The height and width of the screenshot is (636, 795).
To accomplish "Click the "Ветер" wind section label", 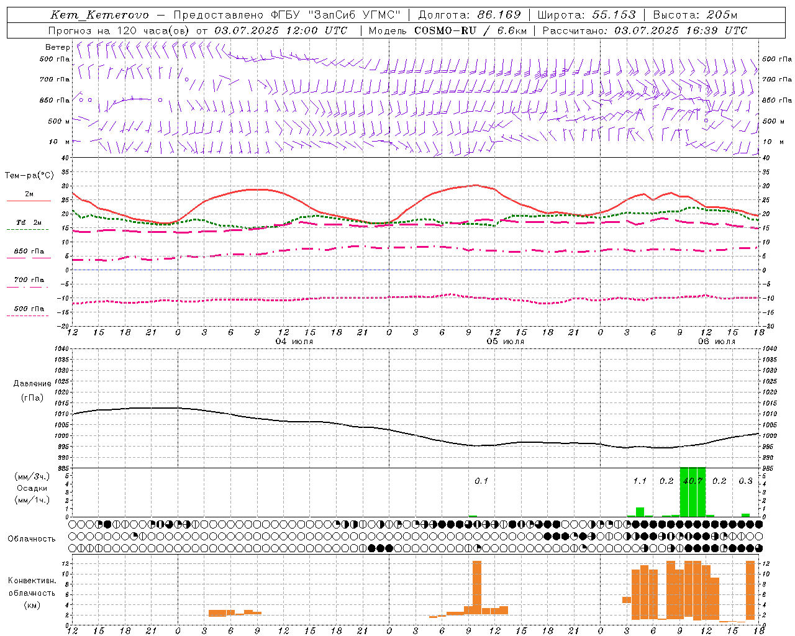I will [x=58, y=47].
